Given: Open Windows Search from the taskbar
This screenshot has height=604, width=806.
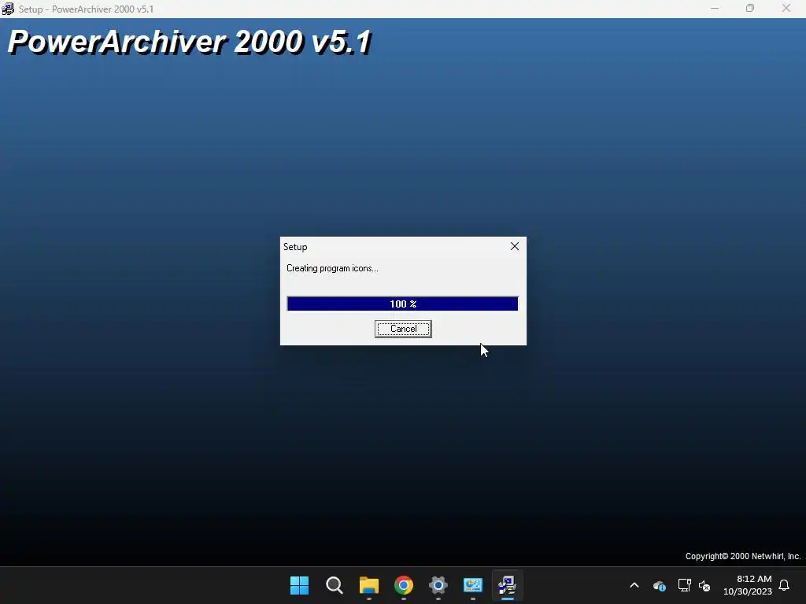Looking at the screenshot, I should (334, 585).
